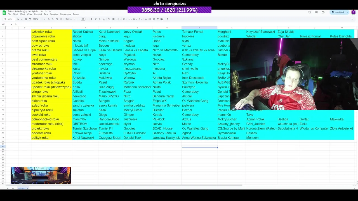Format selection as percent
This screenshot has height=201, width=358.
click(x=49, y=19)
